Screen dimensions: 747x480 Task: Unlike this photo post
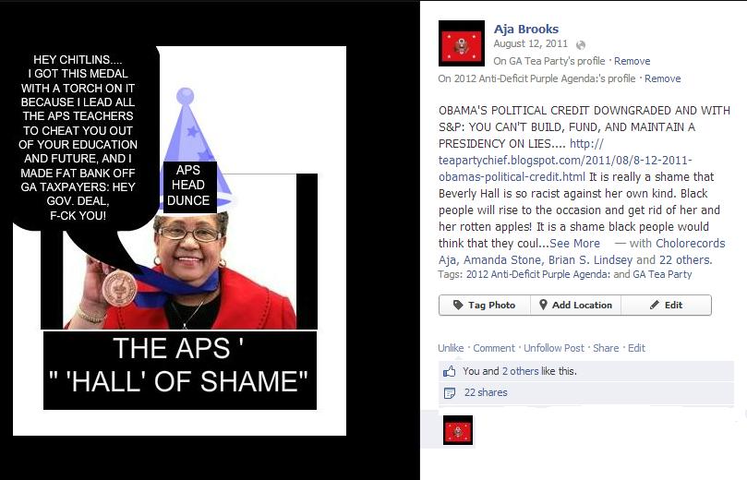pos(451,348)
